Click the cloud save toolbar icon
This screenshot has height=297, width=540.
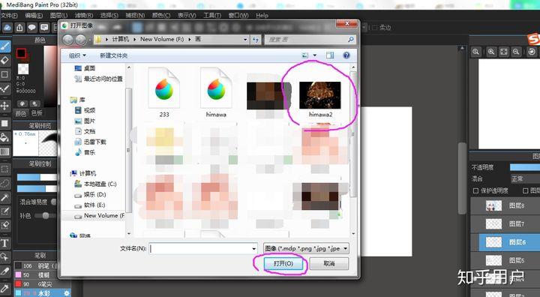click(7, 28)
